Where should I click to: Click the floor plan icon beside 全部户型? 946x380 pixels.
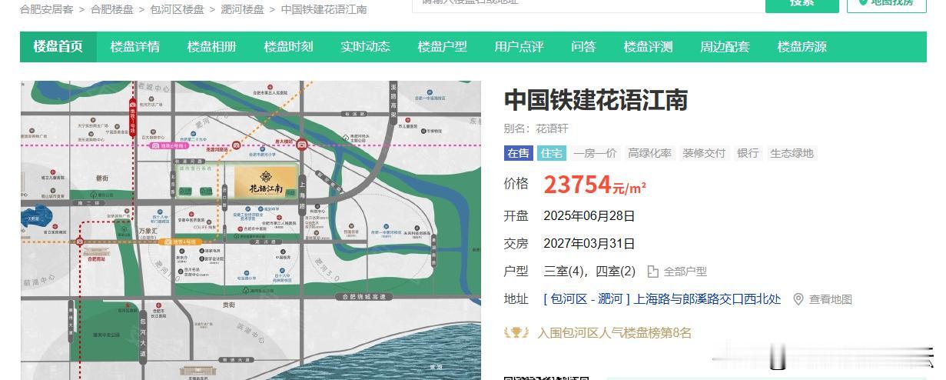[x=653, y=272]
